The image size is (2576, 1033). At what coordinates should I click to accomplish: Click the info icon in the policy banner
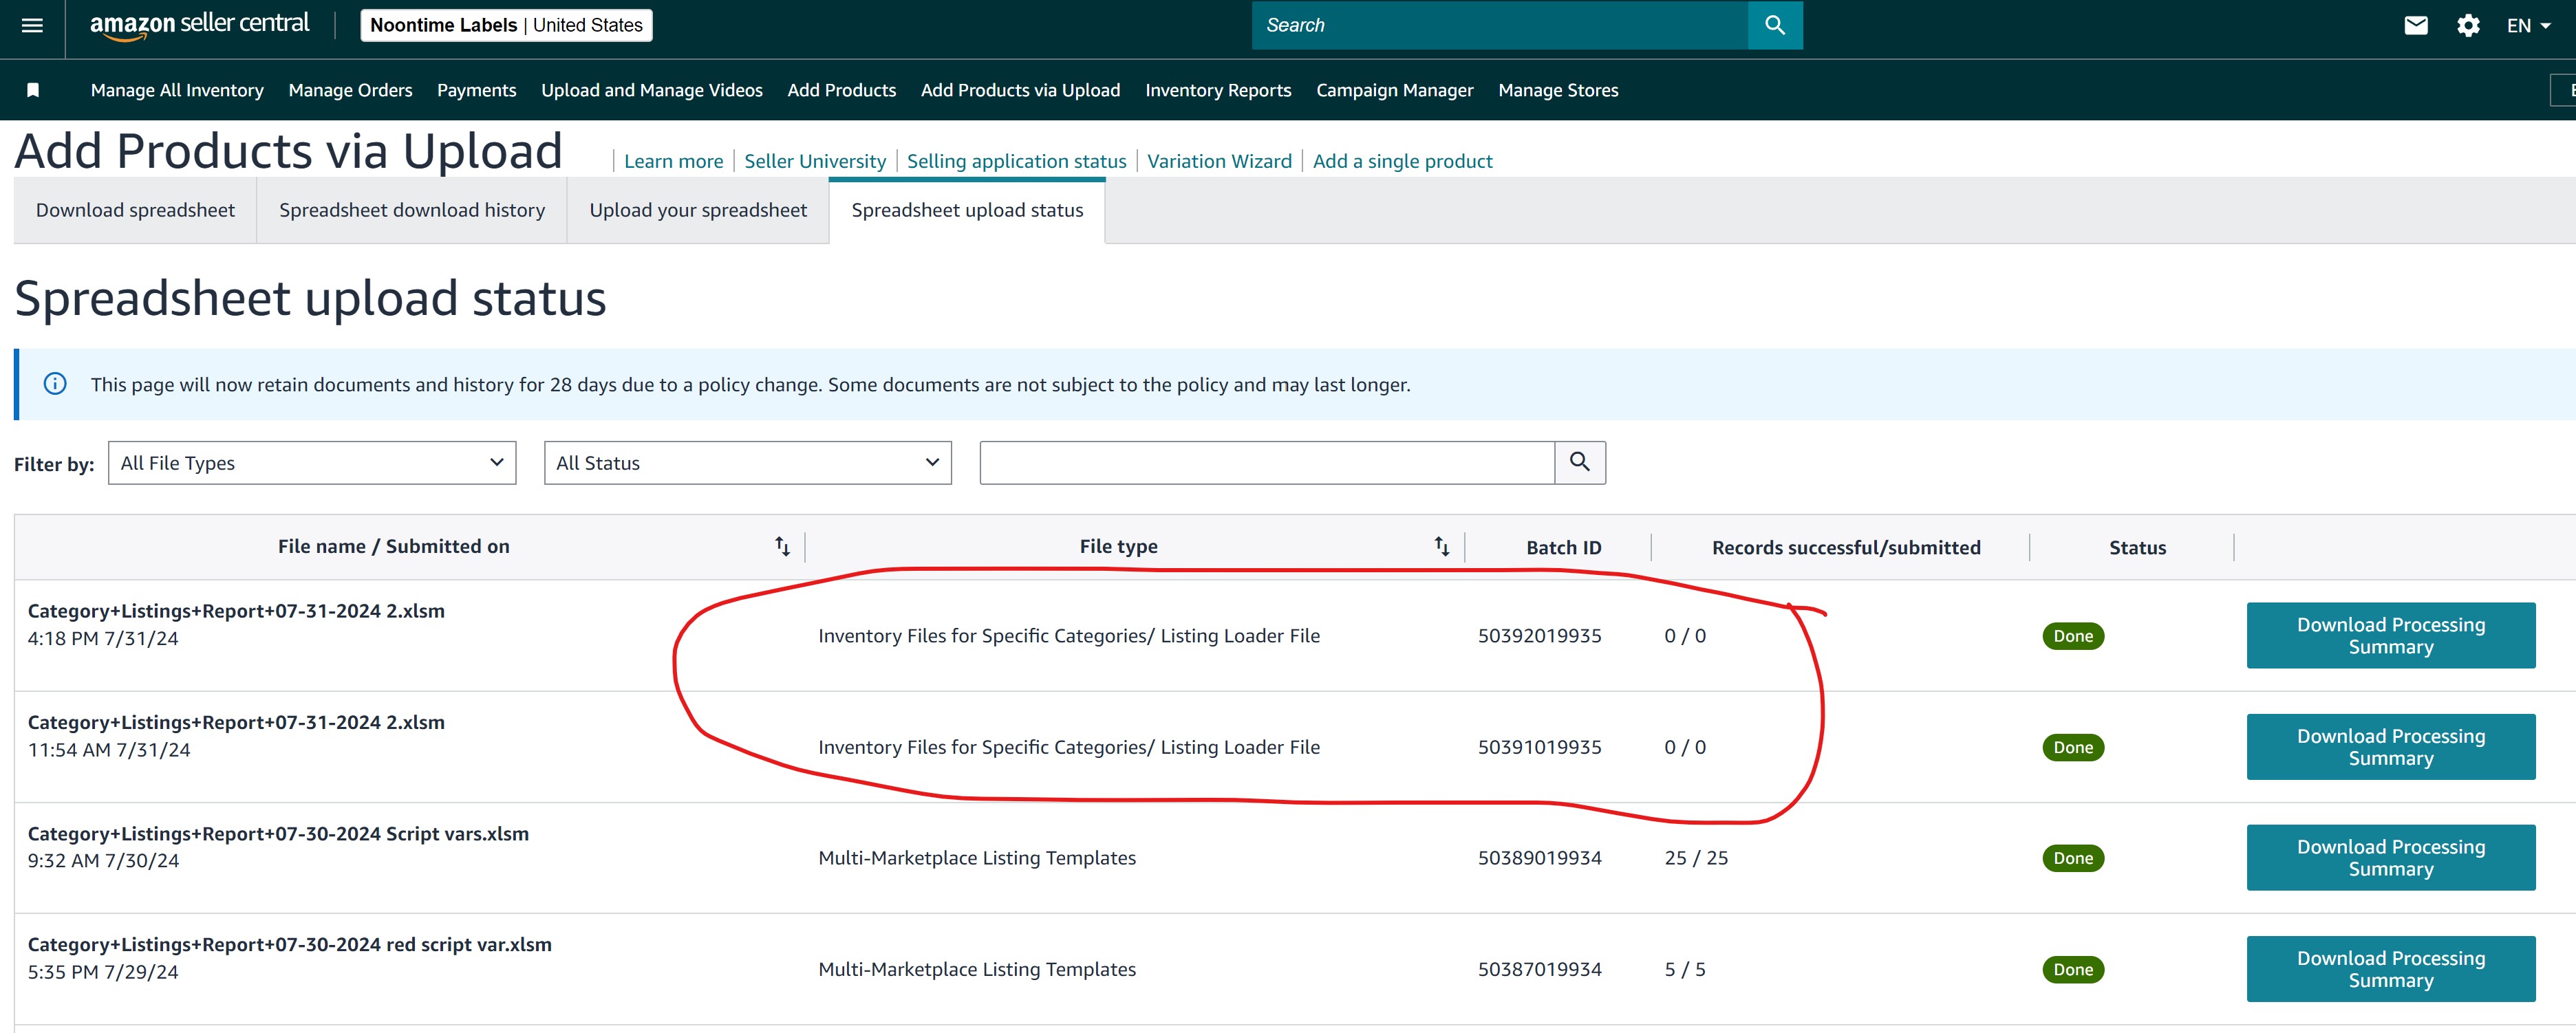pos(55,384)
